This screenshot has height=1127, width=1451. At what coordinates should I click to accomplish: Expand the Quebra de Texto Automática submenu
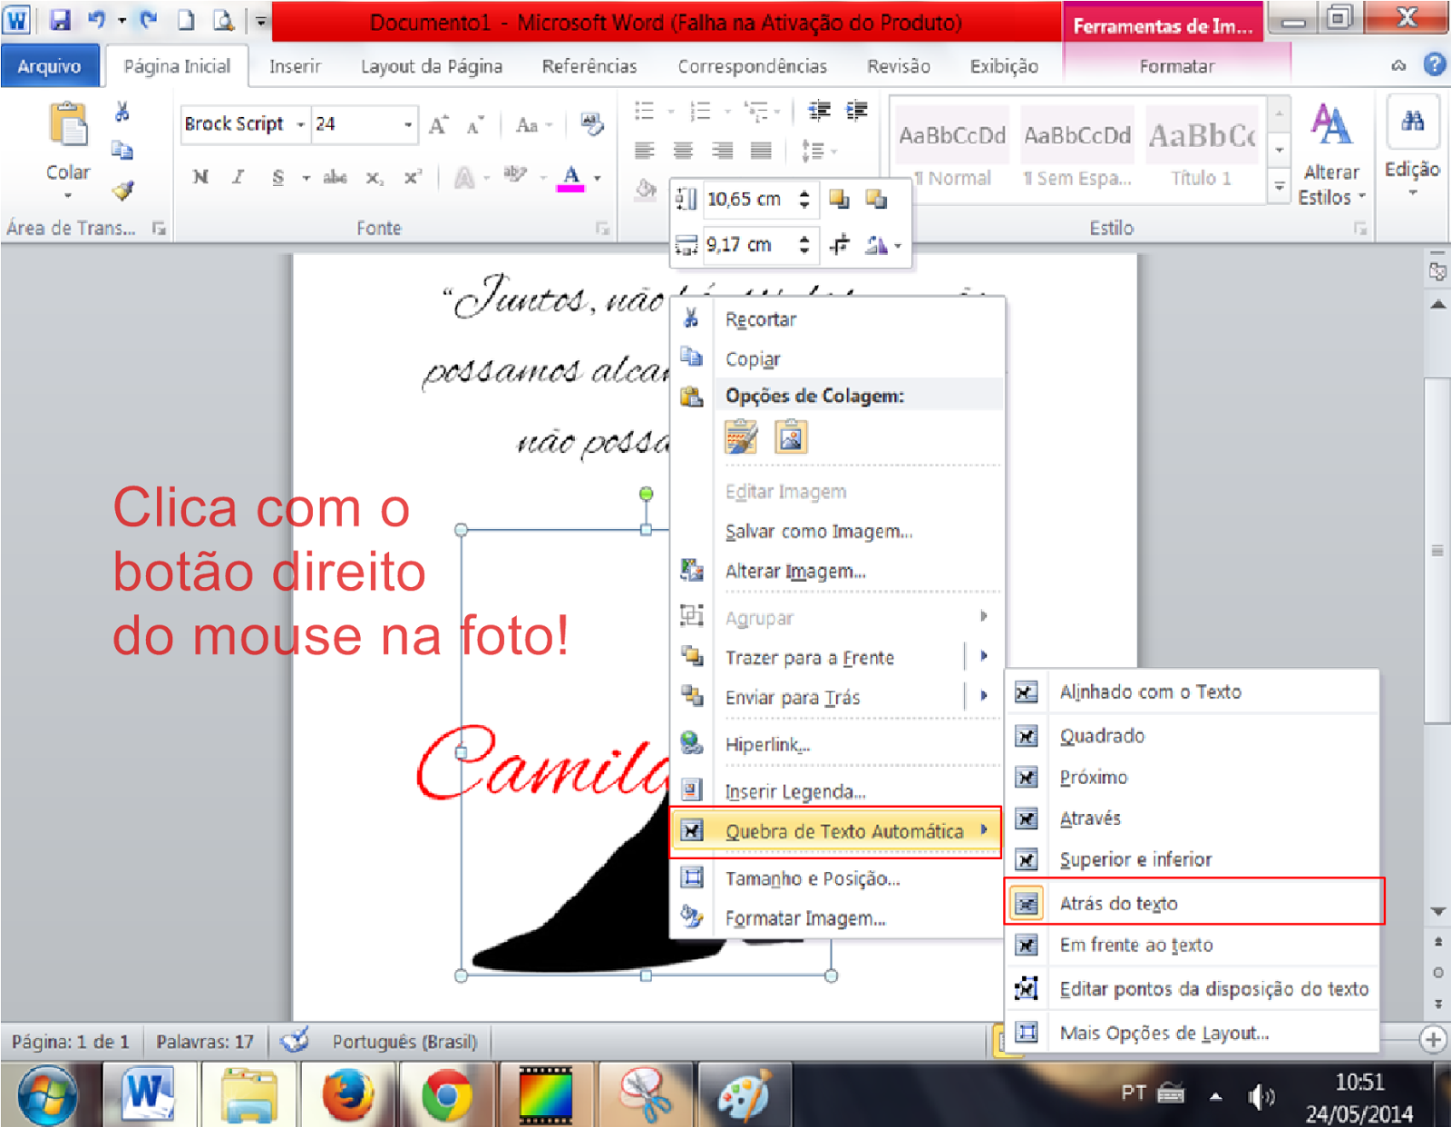tap(843, 830)
